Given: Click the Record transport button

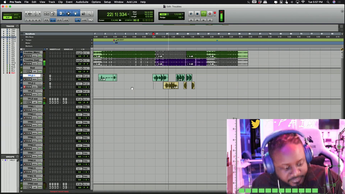Looking at the screenshot, I should point(210,13).
